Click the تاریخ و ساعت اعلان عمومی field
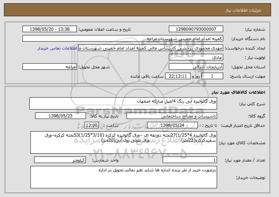The width and height of the screenshot is (279, 197). point(50,29)
